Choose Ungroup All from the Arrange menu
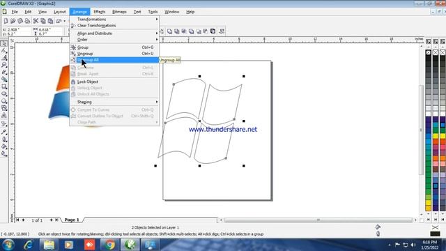The image size is (446, 251). (114, 60)
